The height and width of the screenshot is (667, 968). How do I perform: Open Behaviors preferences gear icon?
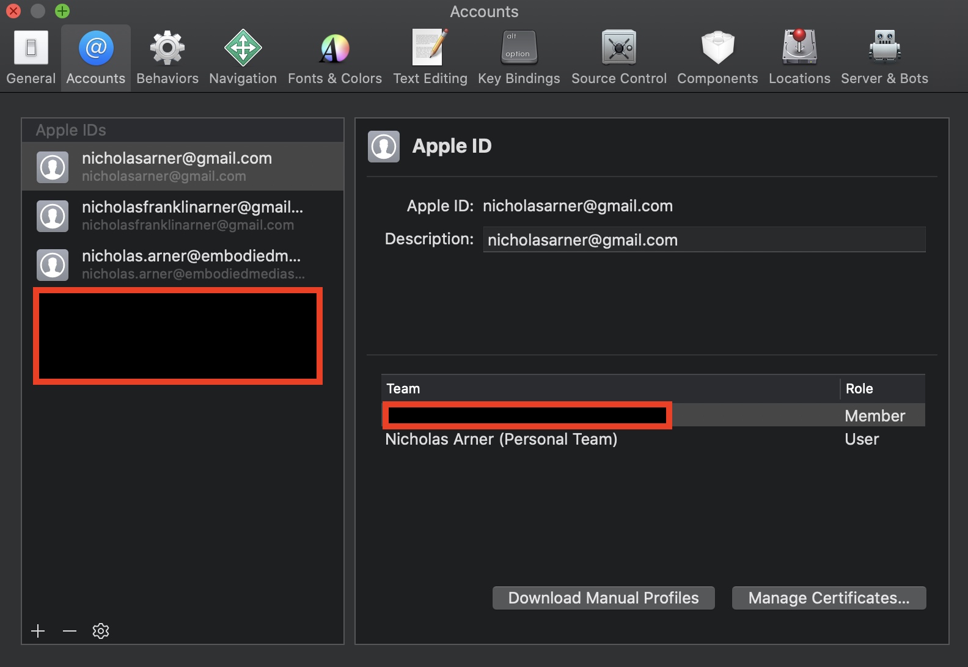[167, 48]
